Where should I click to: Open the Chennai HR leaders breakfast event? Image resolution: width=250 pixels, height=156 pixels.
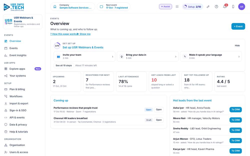click(159, 120)
